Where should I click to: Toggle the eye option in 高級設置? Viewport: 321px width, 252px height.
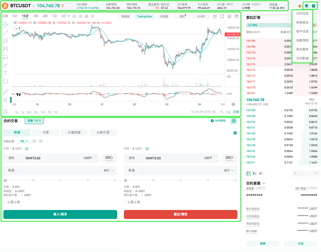41,141
